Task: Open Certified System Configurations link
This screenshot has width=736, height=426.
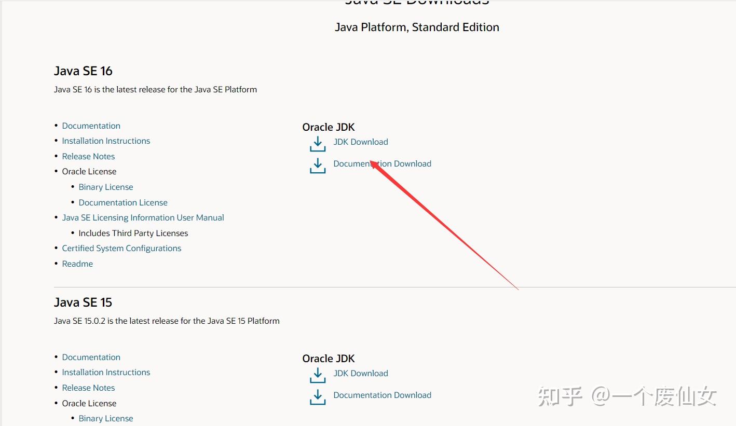Action: pyautogui.click(x=122, y=248)
